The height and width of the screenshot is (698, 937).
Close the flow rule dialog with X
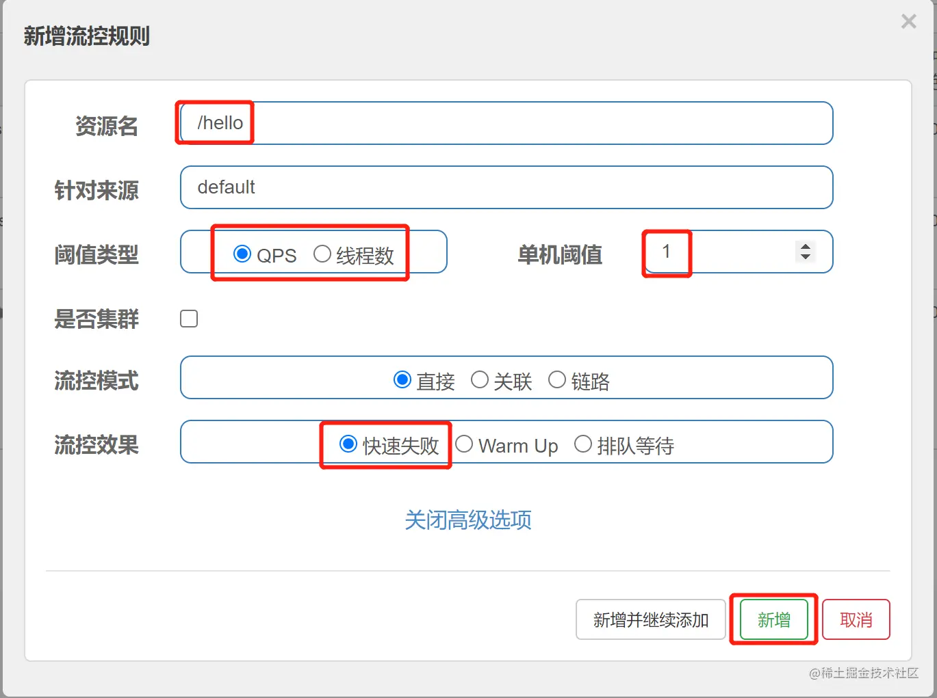click(x=908, y=22)
